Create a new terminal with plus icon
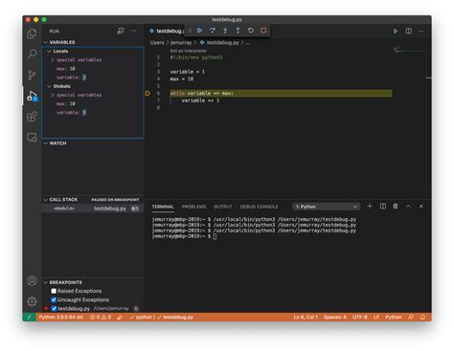Viewport: 454px width, 351px height. (x=370, y=207)
